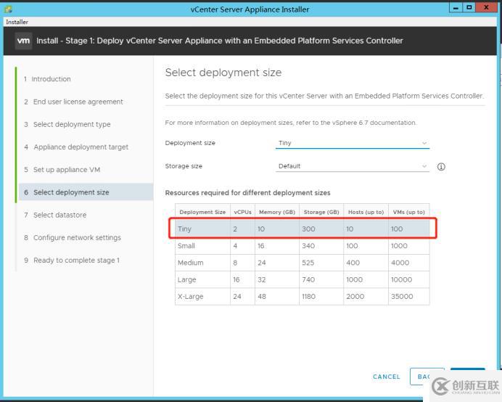Click the Deployment Size column header
This screenshot has height=402, width=502.
coord(202,212)
